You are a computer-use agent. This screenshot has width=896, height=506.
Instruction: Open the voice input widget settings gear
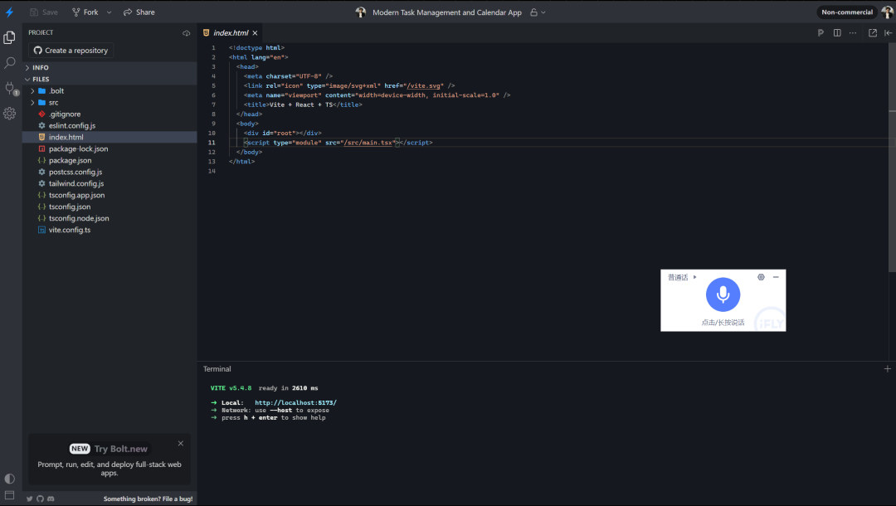761,277
